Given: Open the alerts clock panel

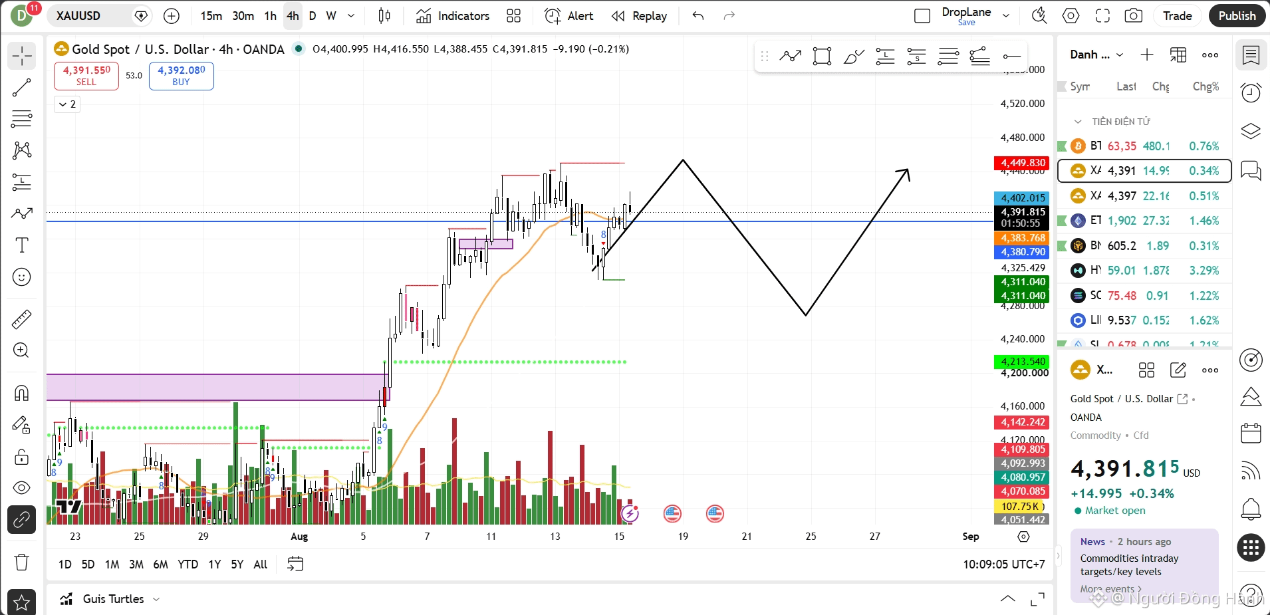Looking at the screenshot, I should click(x=1251, y=93).
